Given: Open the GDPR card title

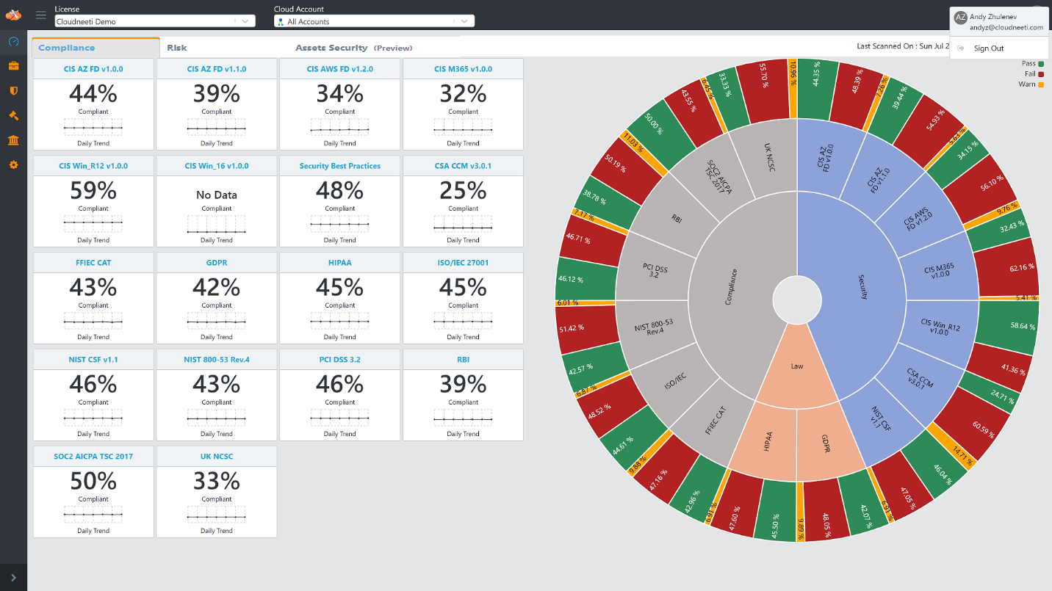Looking at the screenshot, I should (217, 262).
